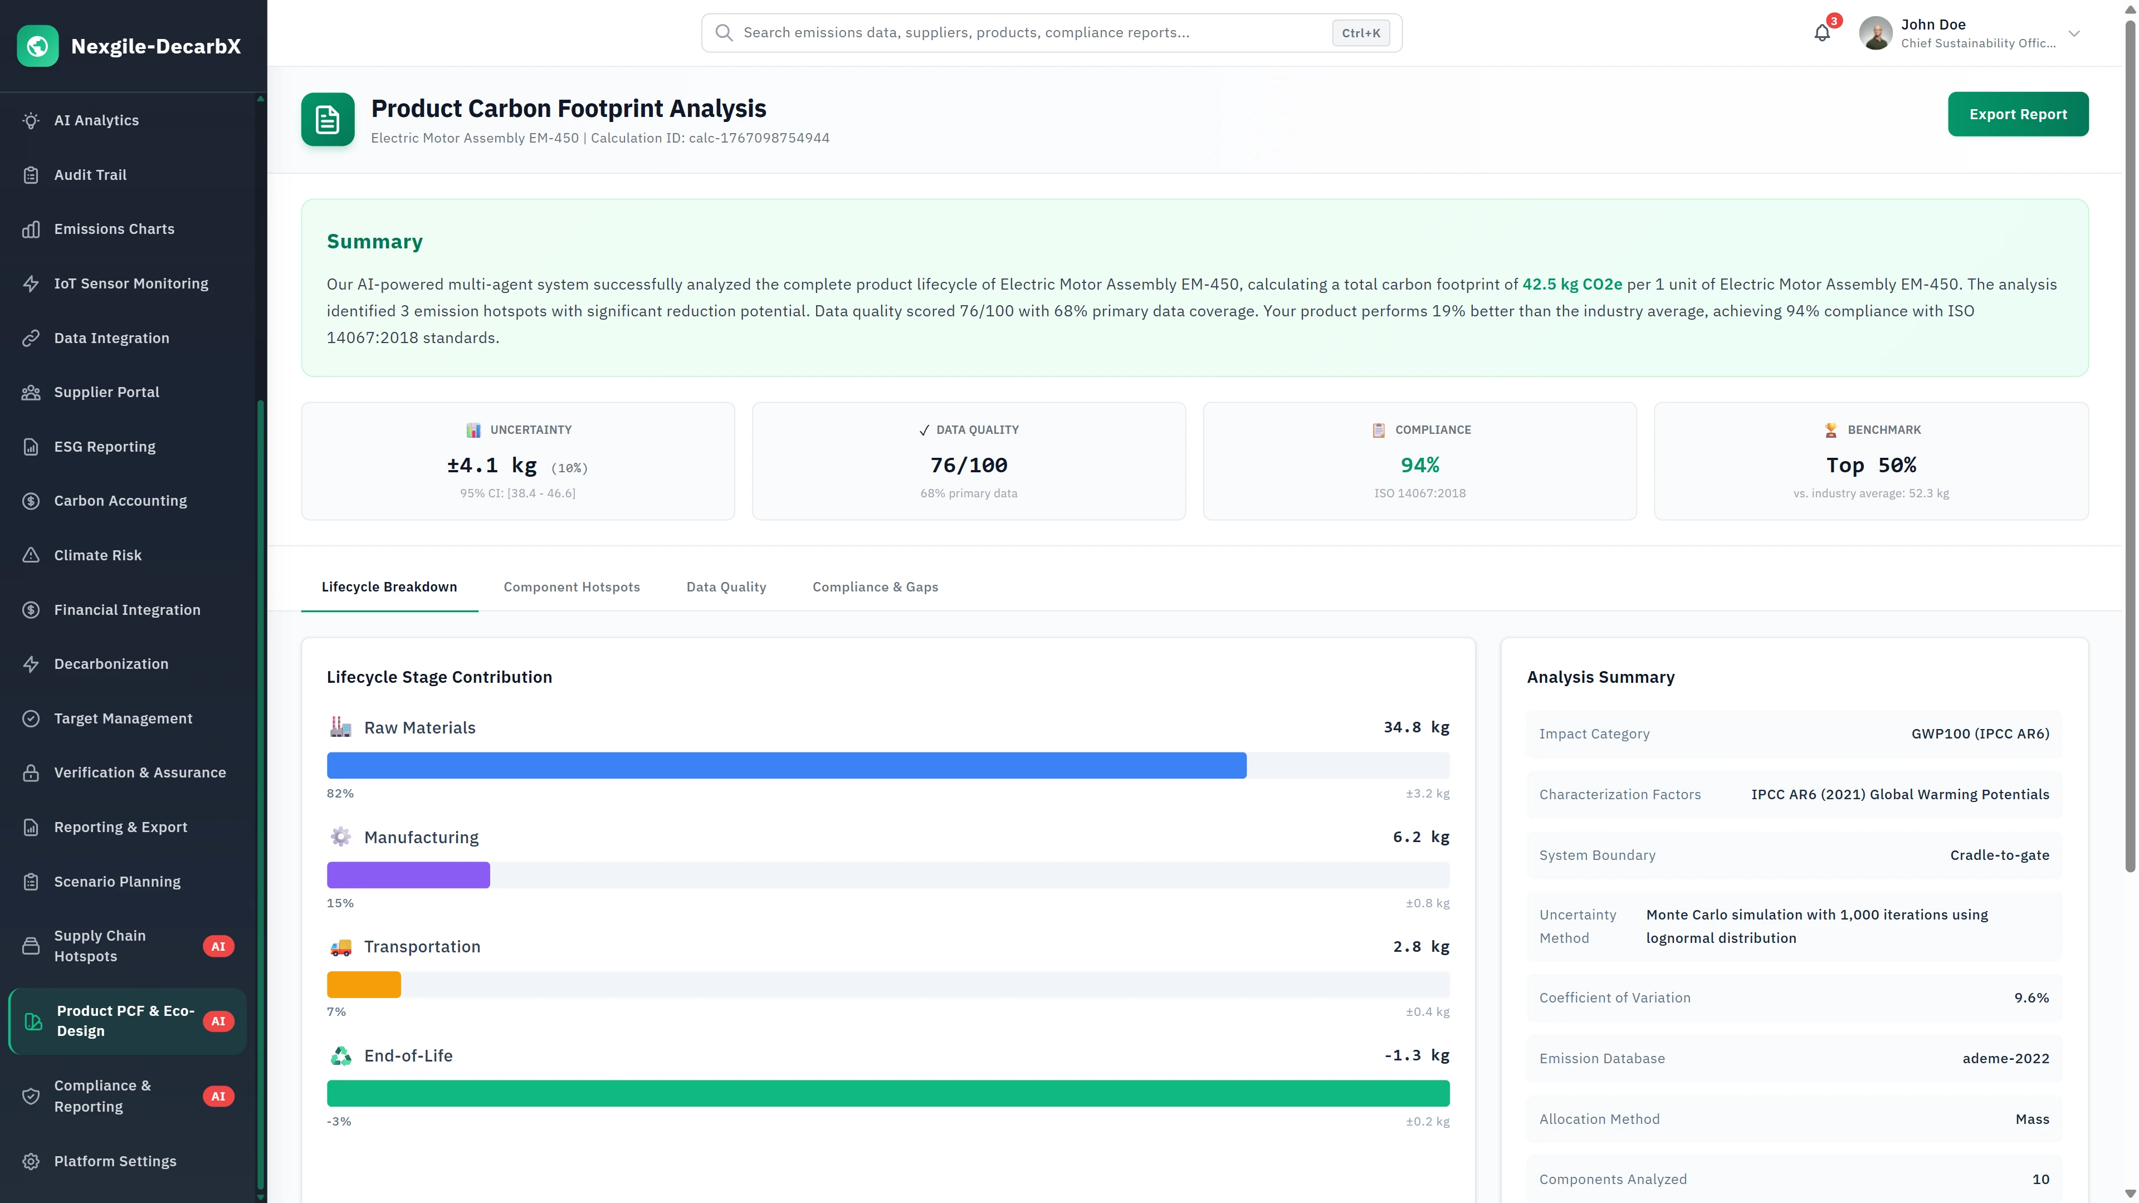The image size is (2139, 1203).
Task: Open the Climate Risk section
Action: (97, 555)
